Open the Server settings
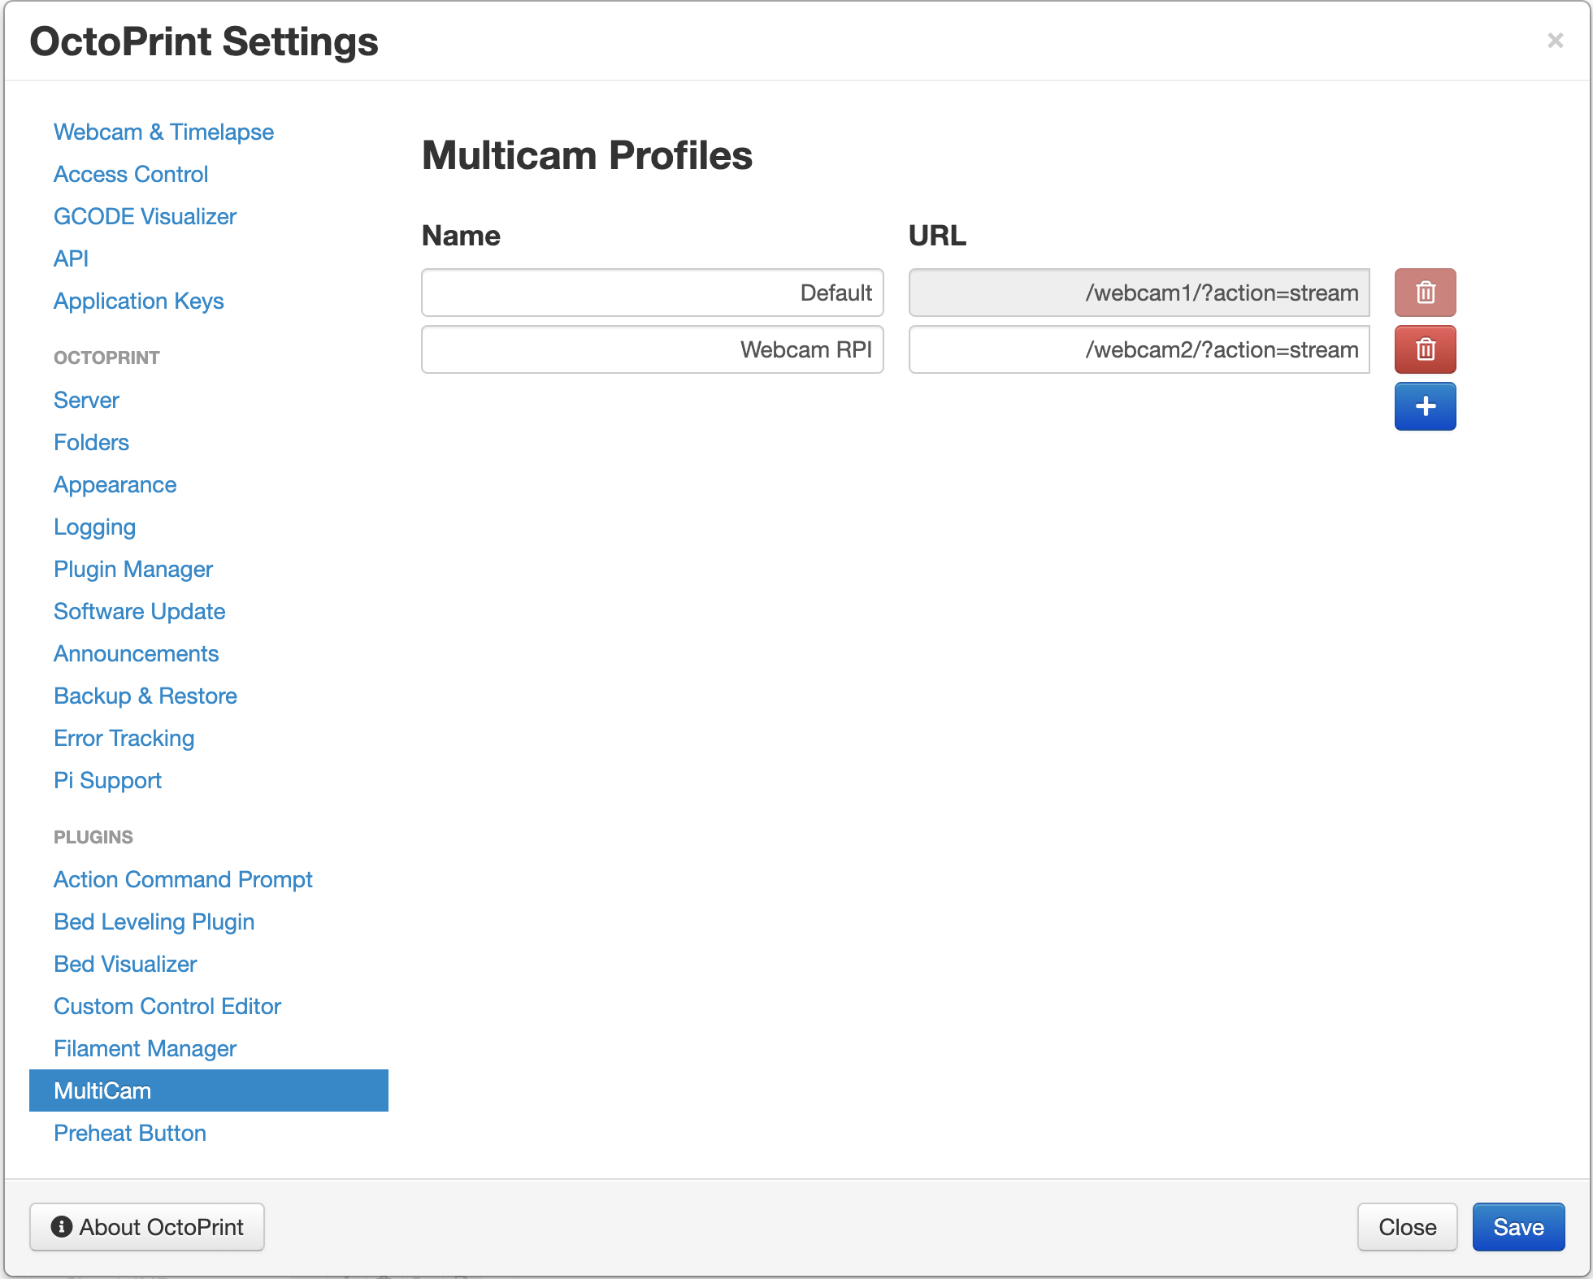 86,400
